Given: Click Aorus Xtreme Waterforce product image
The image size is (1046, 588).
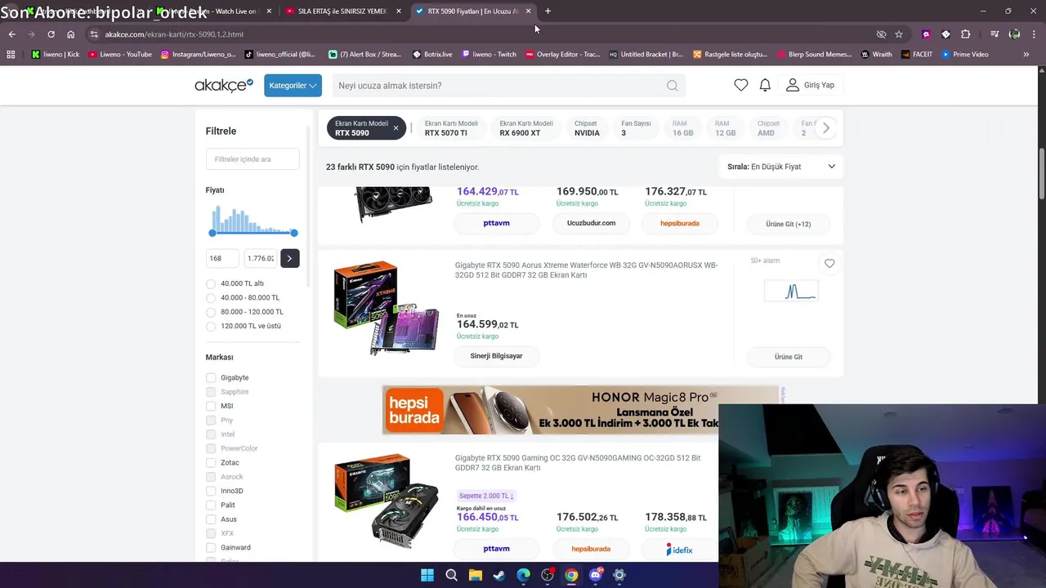Looking at the screenshot, I should (x=386, y=309).
